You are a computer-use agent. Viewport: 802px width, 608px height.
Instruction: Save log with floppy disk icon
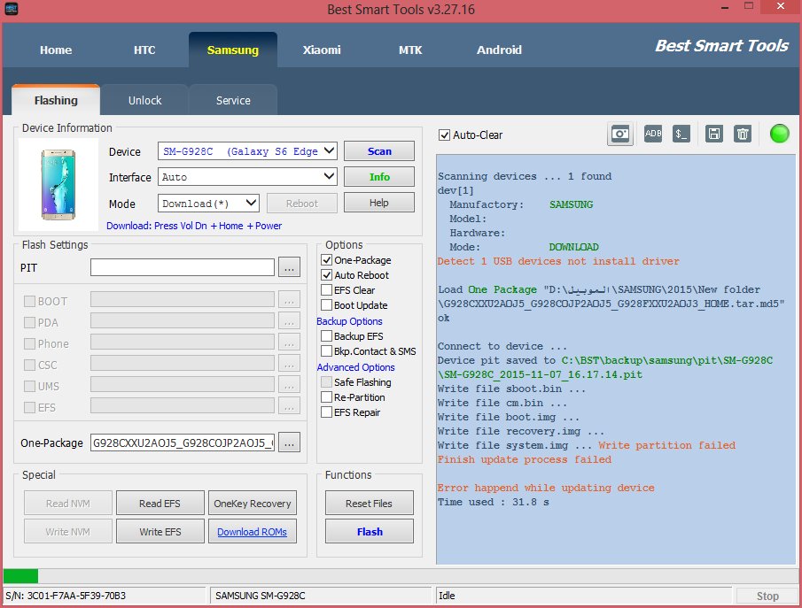(x=714, y=134)
